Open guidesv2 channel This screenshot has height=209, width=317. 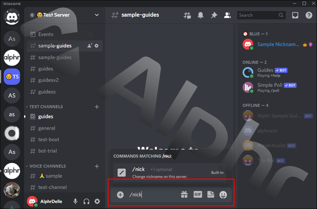65,80
